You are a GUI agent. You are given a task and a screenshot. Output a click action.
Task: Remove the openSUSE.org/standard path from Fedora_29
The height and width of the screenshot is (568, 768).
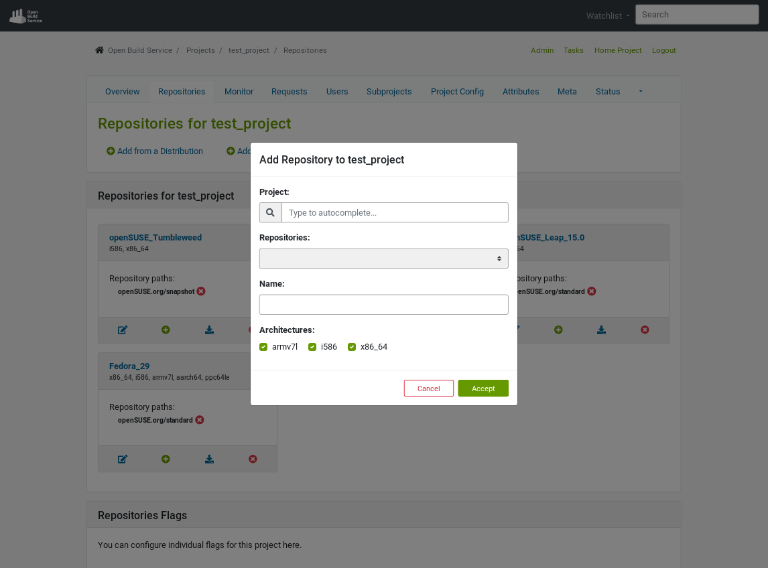pyautogui.click(x=199, y=419)
